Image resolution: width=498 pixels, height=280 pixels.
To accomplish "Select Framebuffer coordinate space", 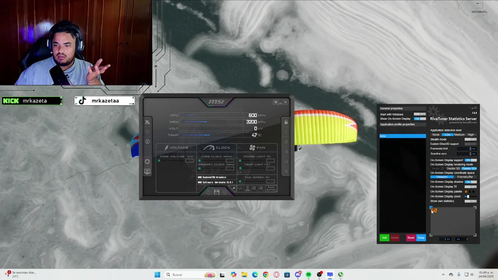I will [465, 177].
